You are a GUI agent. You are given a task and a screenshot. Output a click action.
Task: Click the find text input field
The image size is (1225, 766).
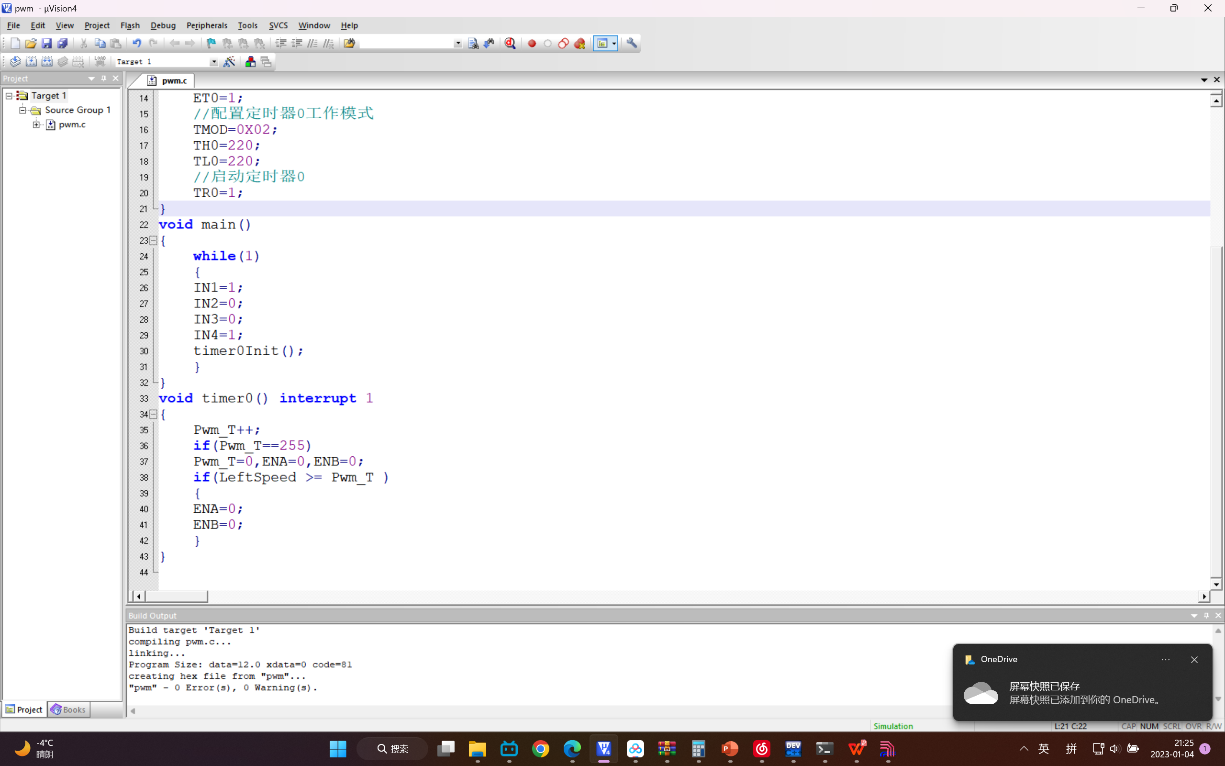pos(406,44)
